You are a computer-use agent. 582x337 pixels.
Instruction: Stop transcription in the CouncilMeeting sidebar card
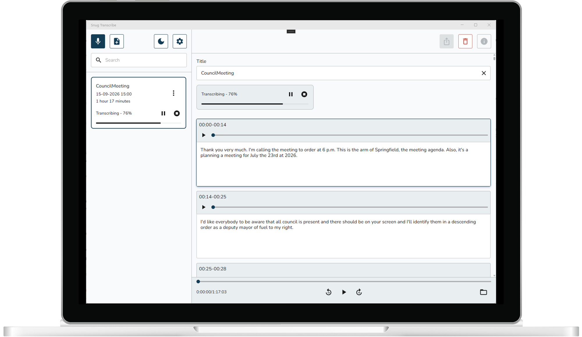tap(177, 113)
